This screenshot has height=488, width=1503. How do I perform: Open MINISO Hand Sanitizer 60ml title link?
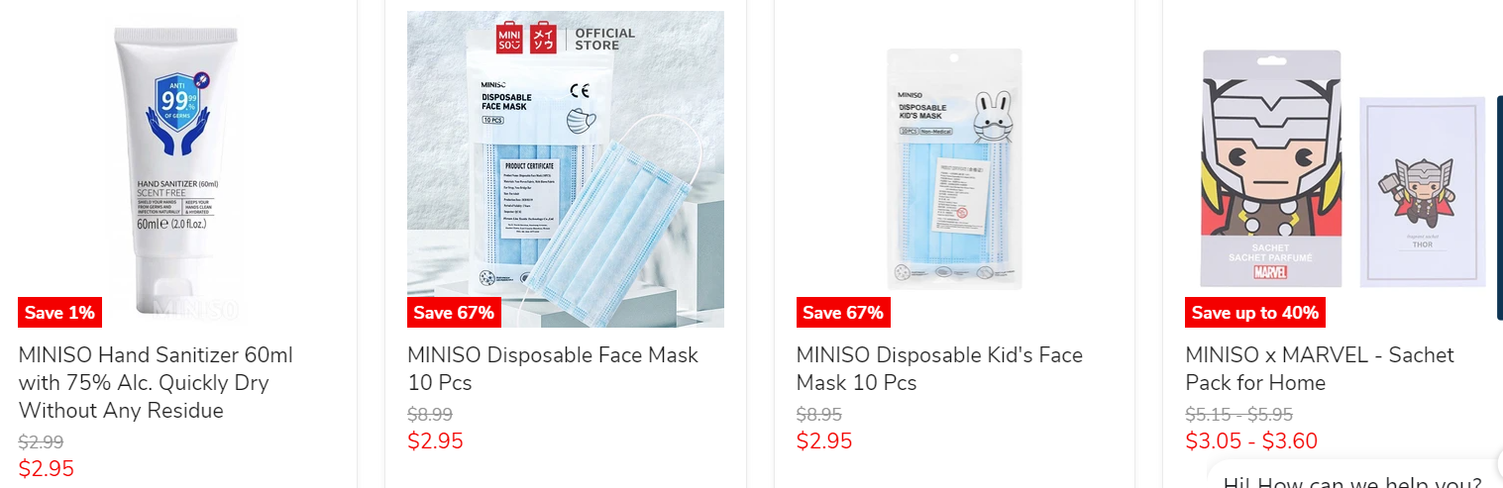pyautogui.click(x=156, y=382)
